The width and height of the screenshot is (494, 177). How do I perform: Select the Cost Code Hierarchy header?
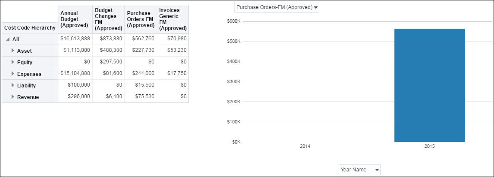pos(30,28)
